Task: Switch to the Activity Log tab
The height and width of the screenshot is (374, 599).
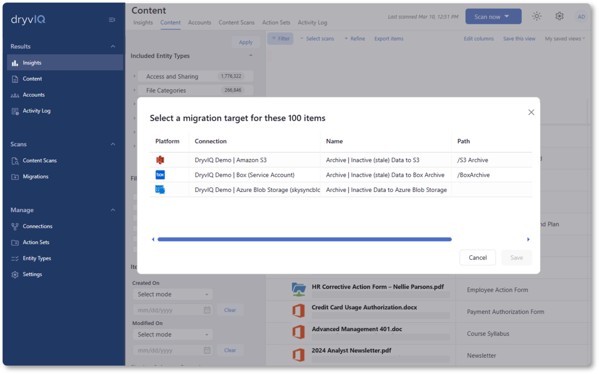Action: 312,22
